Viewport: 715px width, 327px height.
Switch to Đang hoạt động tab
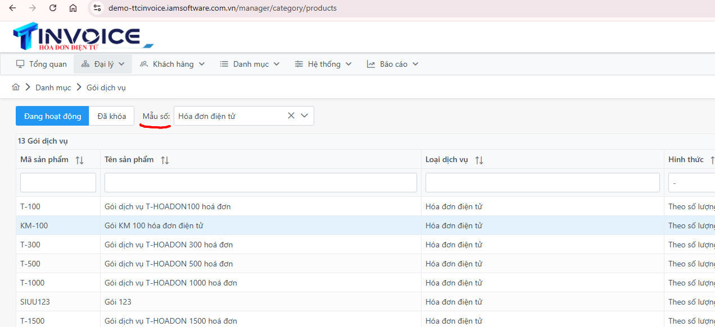coord(52,116)
